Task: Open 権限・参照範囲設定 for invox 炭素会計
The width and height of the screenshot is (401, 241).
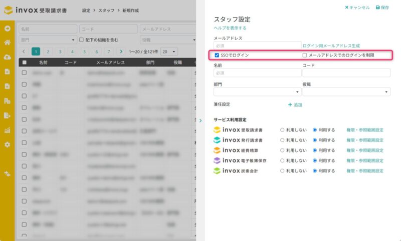Action: [x=365, y=170]
